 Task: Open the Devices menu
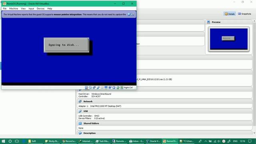pyautogui.click(x=40, y=9)
